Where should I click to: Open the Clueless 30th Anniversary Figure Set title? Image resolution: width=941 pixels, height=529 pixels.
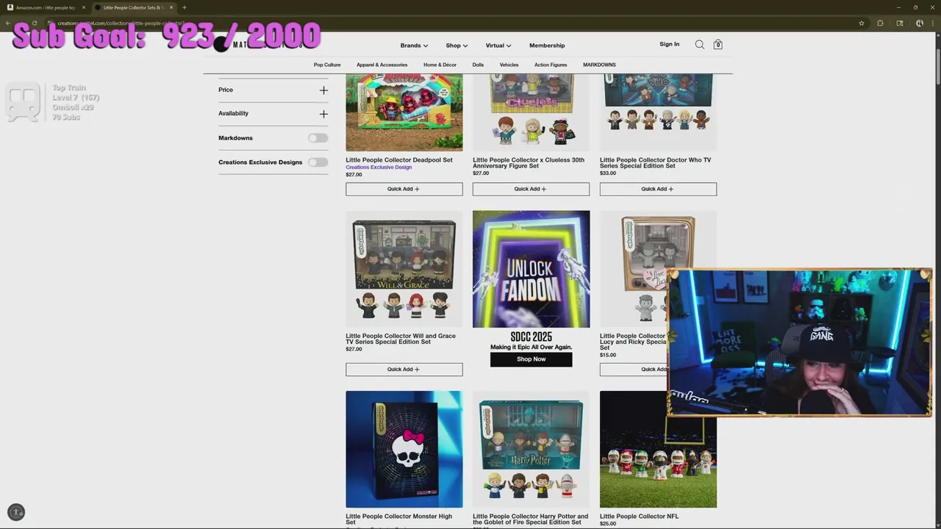point(529,163)
